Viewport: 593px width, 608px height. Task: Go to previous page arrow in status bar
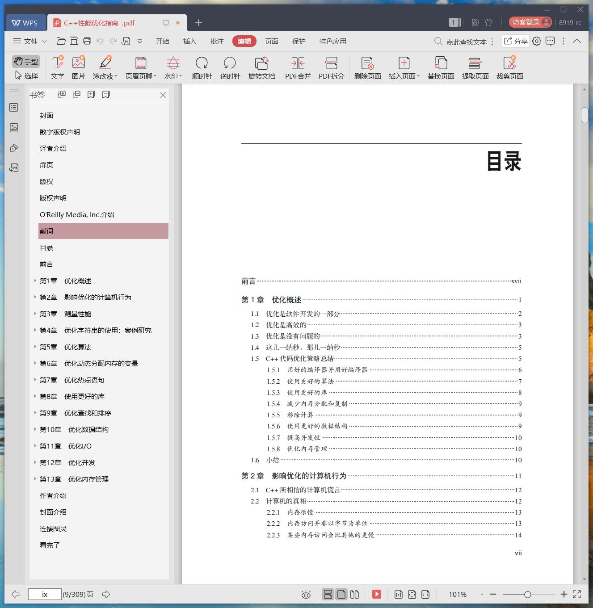tap(16, 594)
